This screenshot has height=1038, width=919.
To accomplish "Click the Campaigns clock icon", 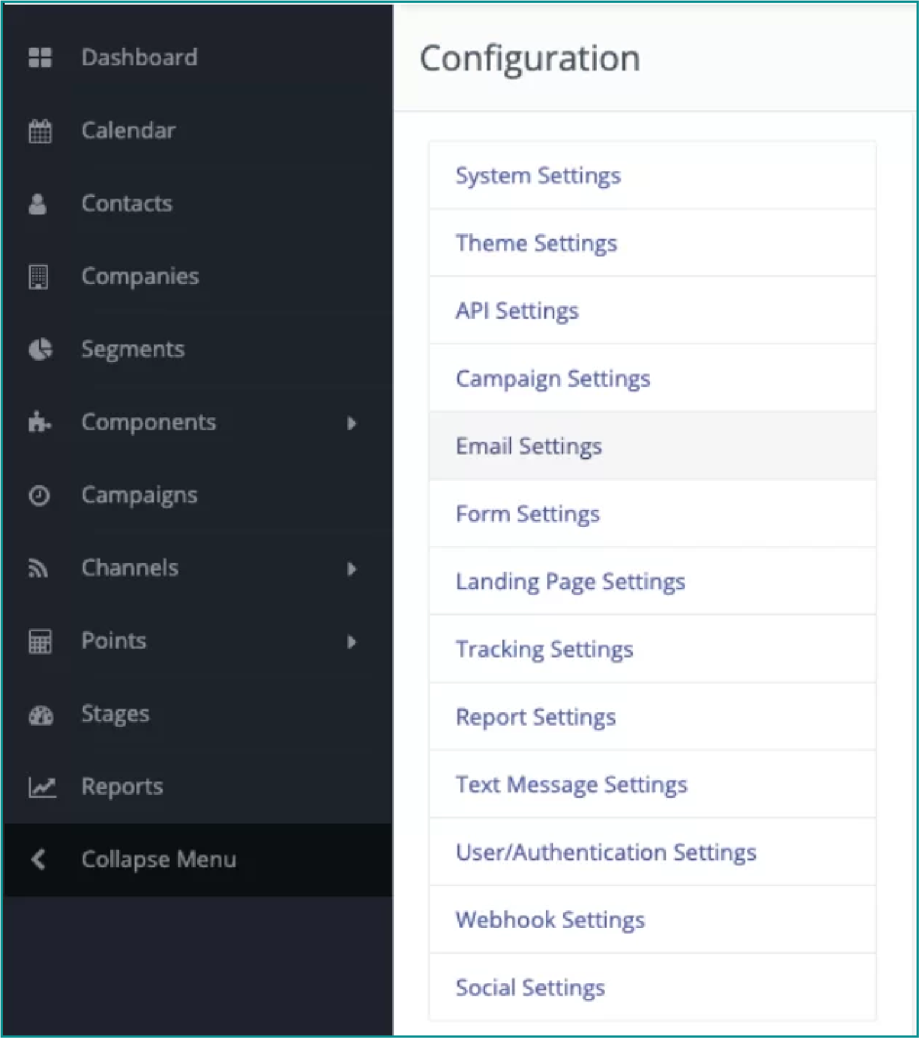I will [x=39, y=495].
